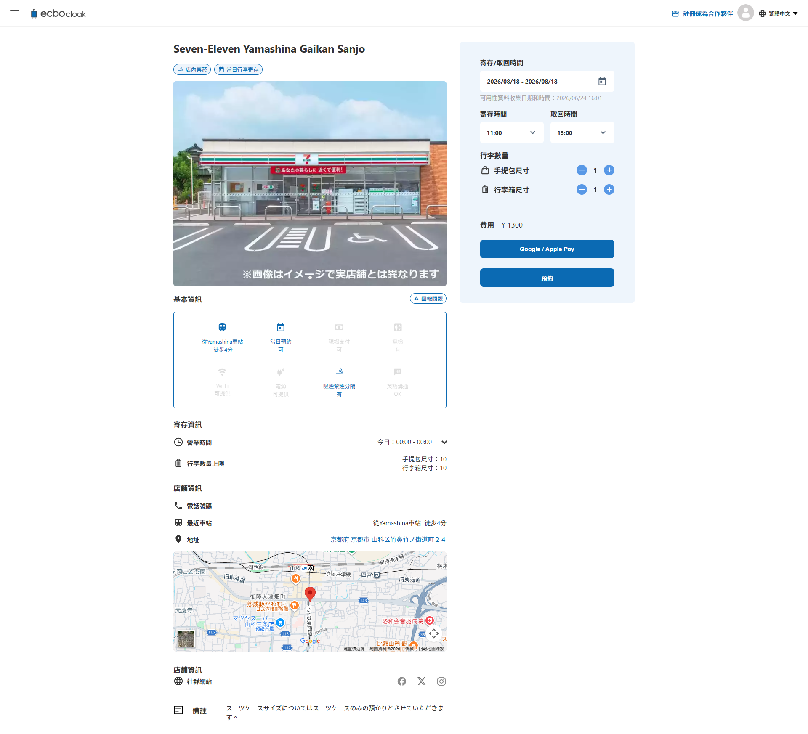Click the red location marker on map

310,594
